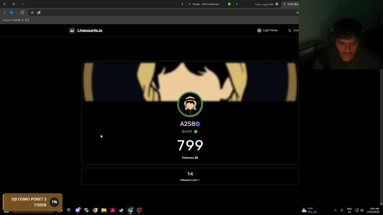Click the 799 follower count
Image resolution: width=383 pixels, height=215 pixels.
click(190, 145)
